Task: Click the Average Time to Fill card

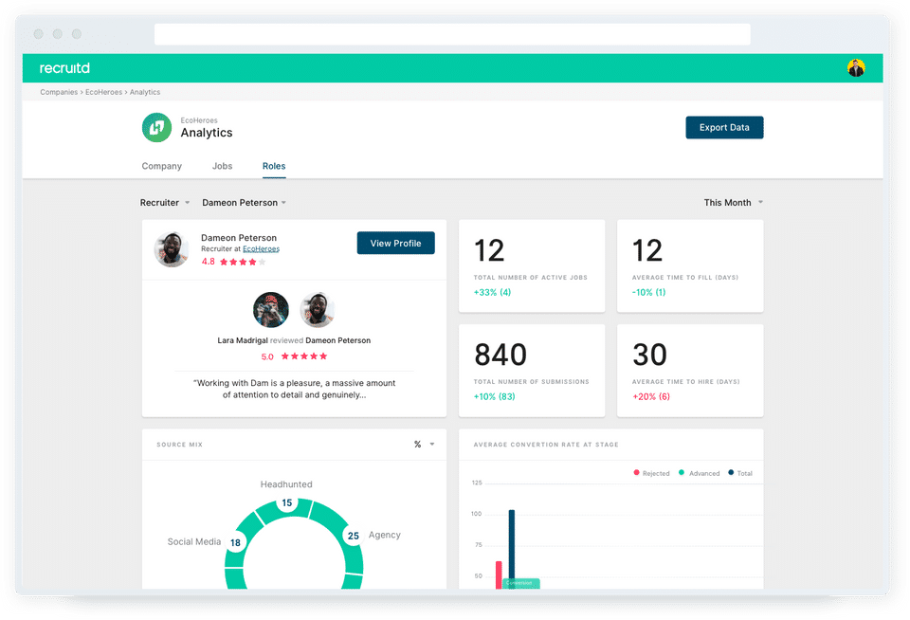Action: tap(690, 265)
